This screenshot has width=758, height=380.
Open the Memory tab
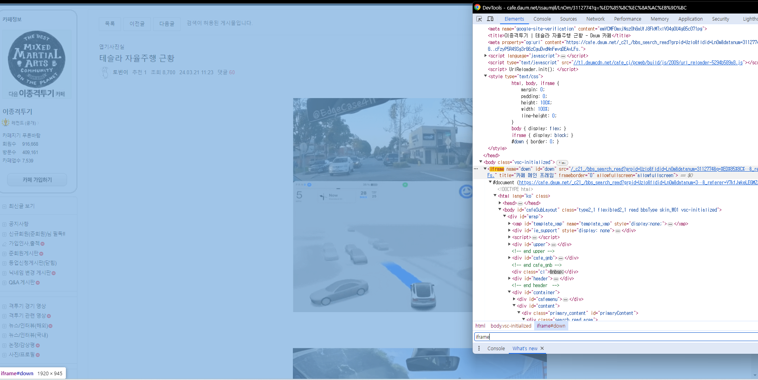(x=660, y=19)
